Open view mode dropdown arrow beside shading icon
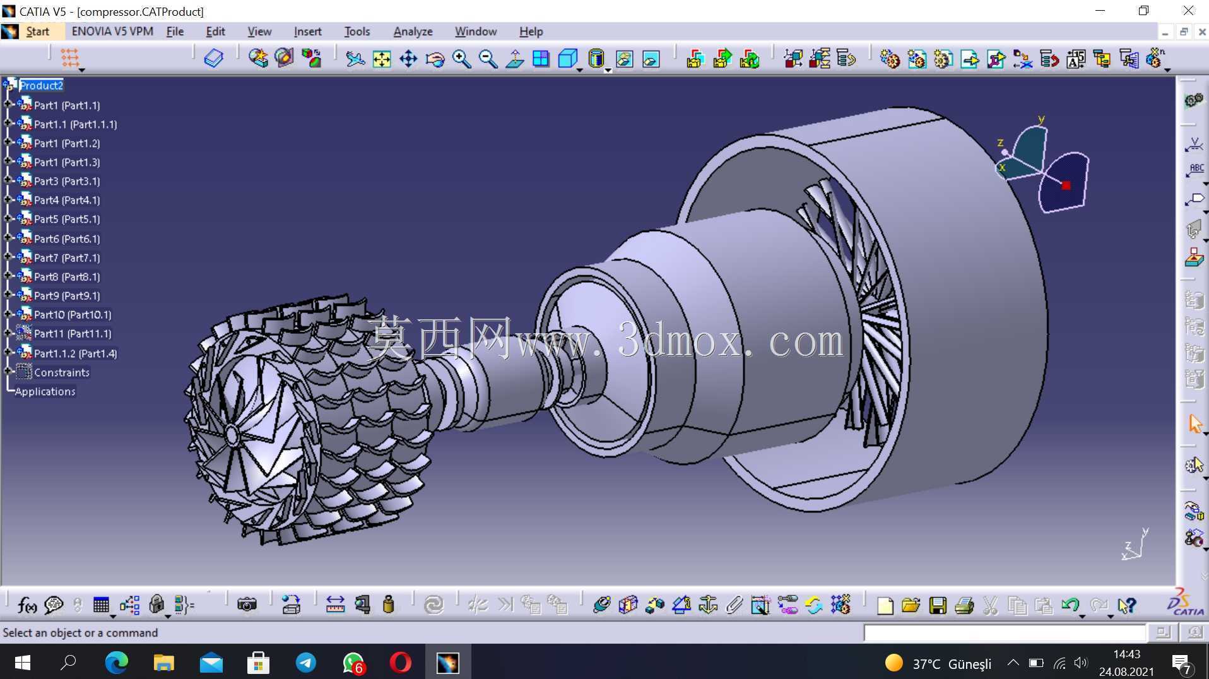The image size is (1209, 679). pos(608,70)
